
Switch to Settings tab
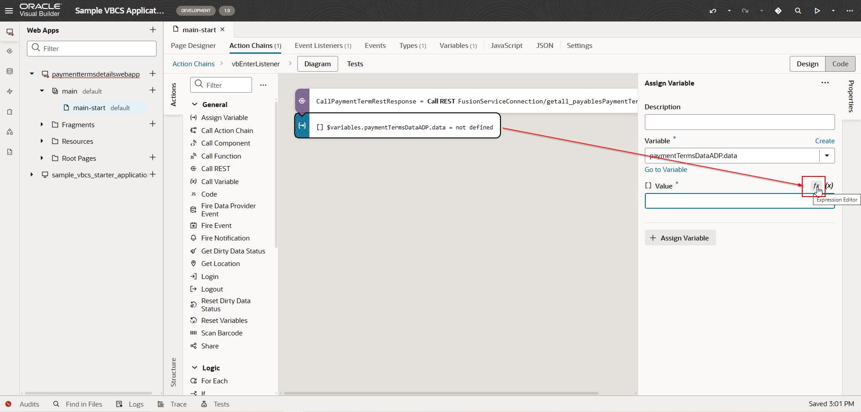click(x=579, y=46)
